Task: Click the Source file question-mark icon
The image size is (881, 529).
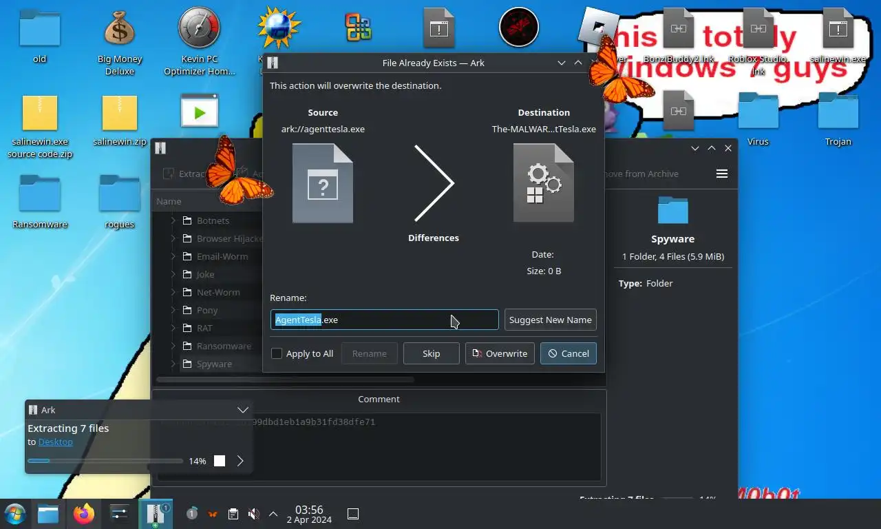Action: pos(323,183)
